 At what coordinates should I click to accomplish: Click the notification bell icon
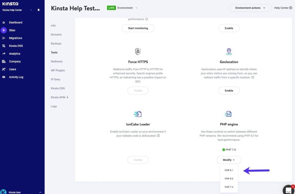(x=39, y=10)
